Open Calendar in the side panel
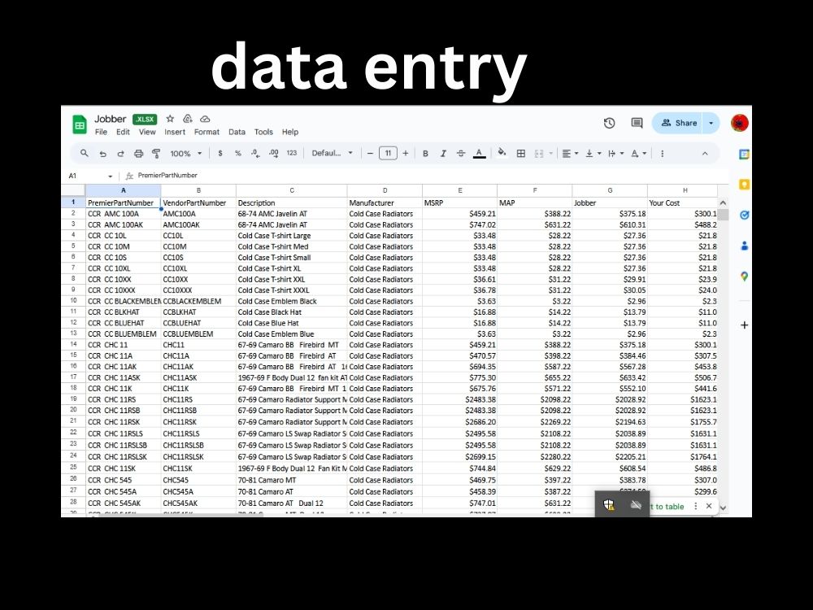The image size is (813, 610). point(745,154)
